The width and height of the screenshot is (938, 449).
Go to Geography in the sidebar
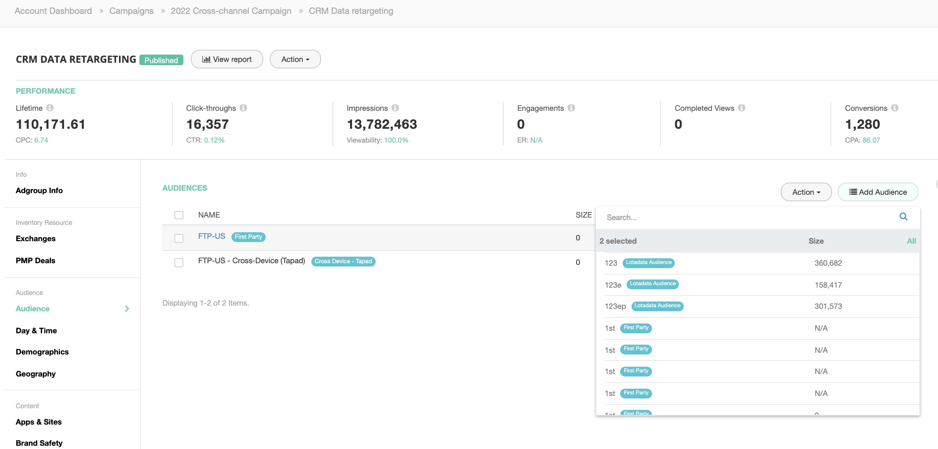click(35, 374)
